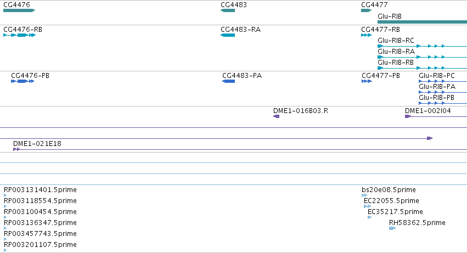Select the CG4476 gene arrow glyph

coord(19,10)
